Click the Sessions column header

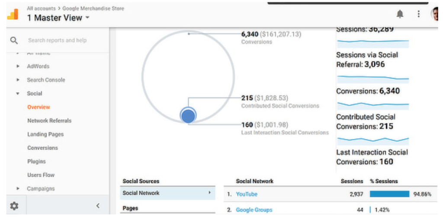[352, 181]
